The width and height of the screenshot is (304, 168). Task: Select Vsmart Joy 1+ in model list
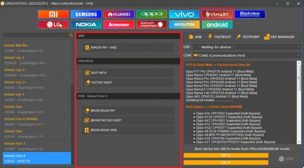pos(37,72)
